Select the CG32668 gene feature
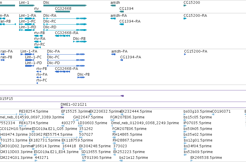Viewport: 246px width, 162px height. [62, 12]
